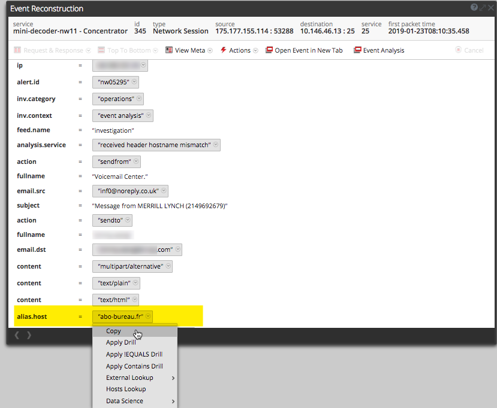Open dropdown for "nw05295" alert.id value
This screenshot has height=408, width=497.
[134, 83]
